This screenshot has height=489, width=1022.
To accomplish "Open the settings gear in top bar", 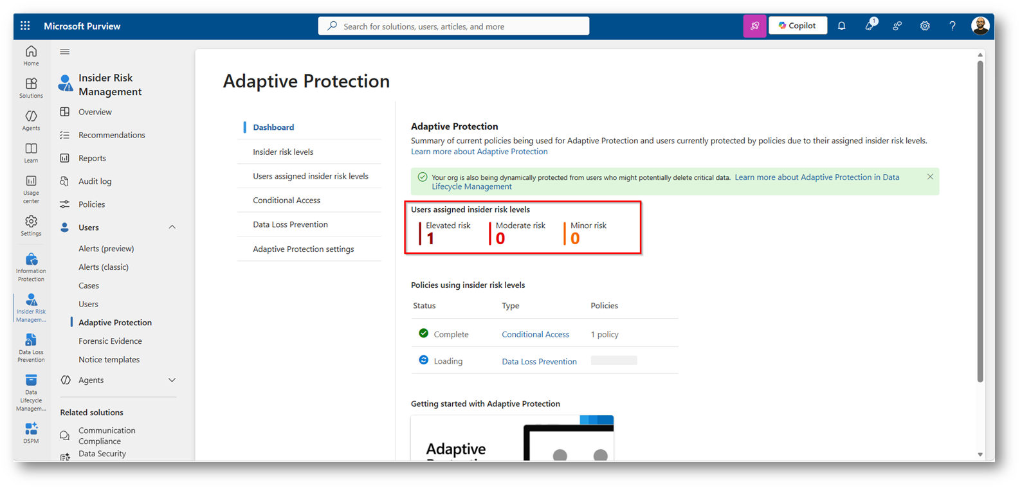I will tap(925, 26).
